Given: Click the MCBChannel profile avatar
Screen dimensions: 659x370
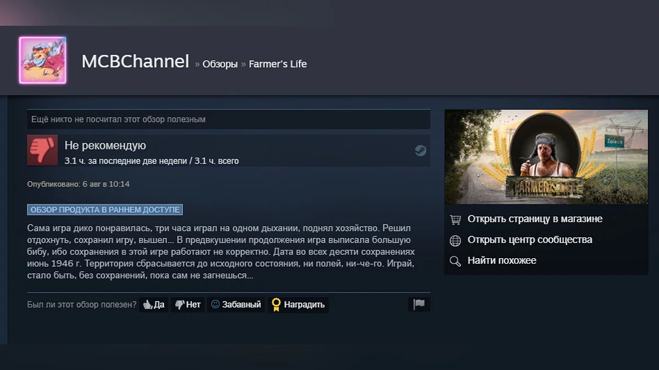Looking at the screenshot, I should click(42, 60).
